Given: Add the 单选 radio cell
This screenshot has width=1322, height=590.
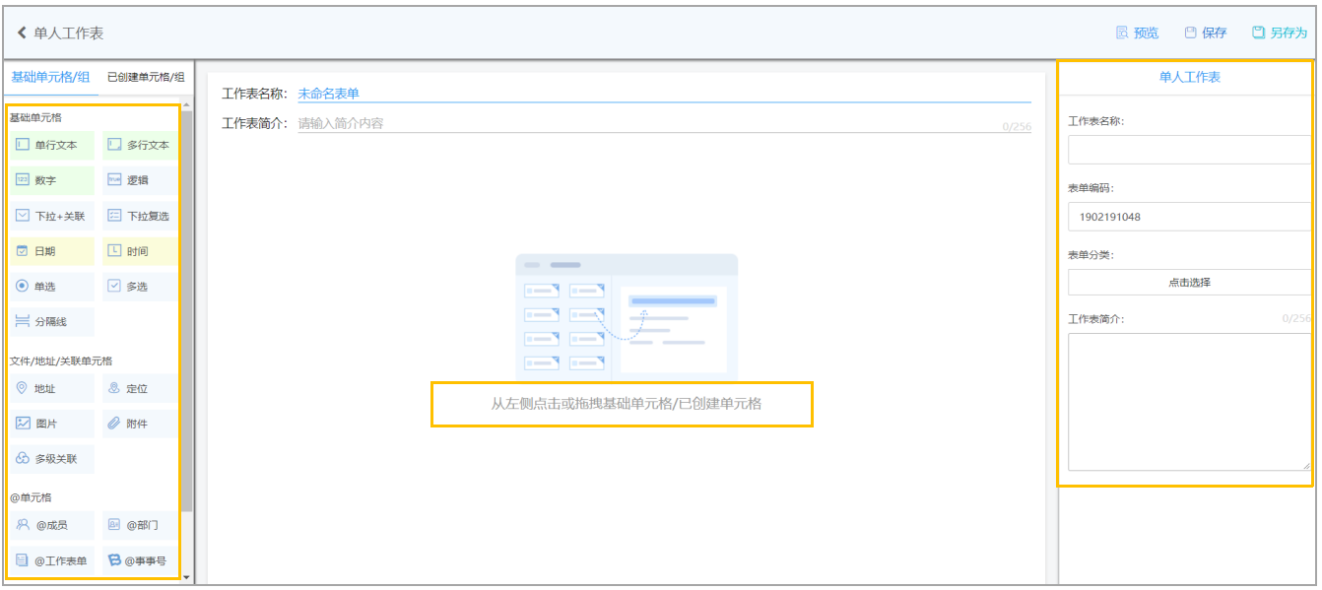Looking at the screenshot, I should [52, 287].
